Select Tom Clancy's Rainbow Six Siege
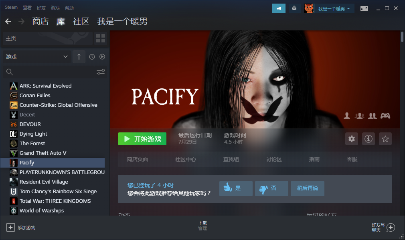 click(53, 191)
